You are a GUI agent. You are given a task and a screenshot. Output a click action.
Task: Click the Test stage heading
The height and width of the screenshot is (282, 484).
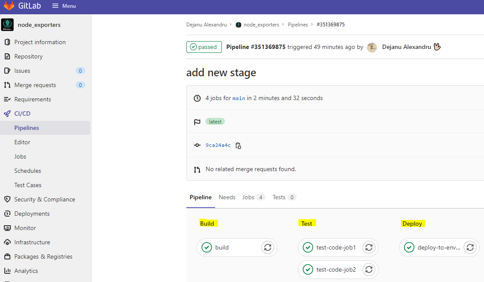coord(307,223)
